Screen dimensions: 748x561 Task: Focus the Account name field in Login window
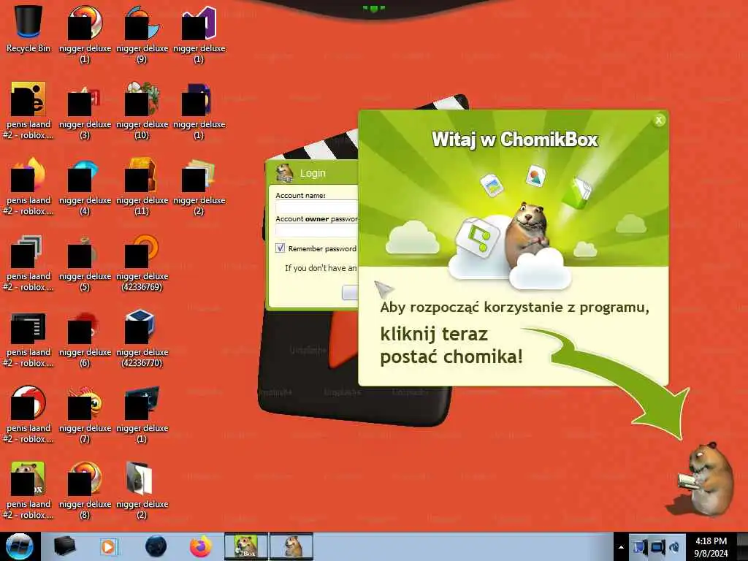pyautogui.click(x=316, y=207)
